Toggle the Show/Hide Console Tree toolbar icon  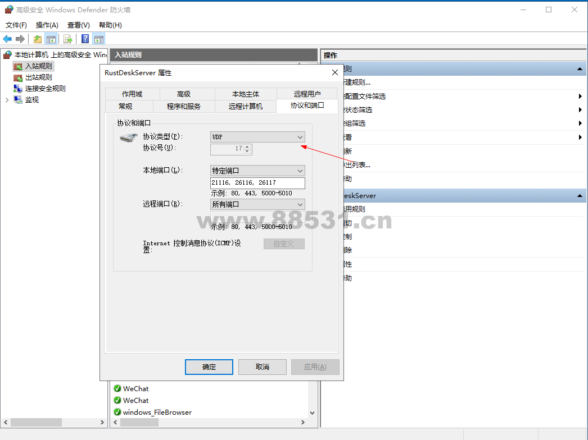click(x=51, y=39)
